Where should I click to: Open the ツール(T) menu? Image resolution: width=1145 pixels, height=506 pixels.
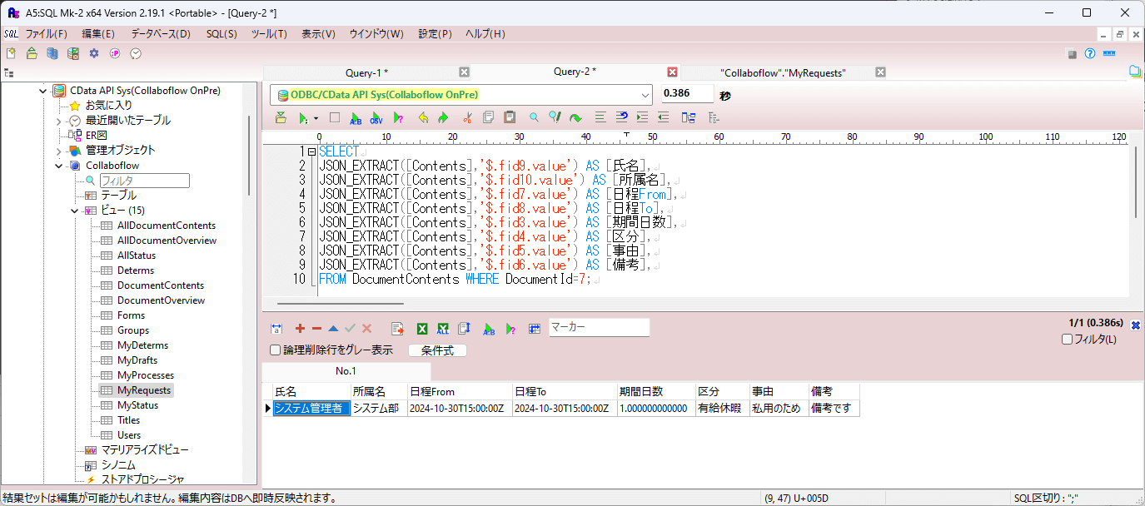point(269,34)
